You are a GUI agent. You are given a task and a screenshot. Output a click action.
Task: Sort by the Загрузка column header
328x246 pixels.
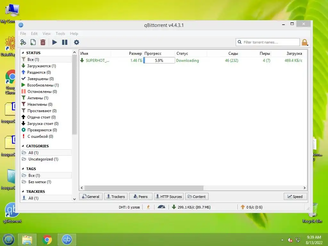(294, 53)
